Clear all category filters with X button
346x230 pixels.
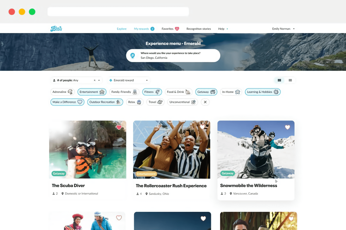click(x=205, y=102)
